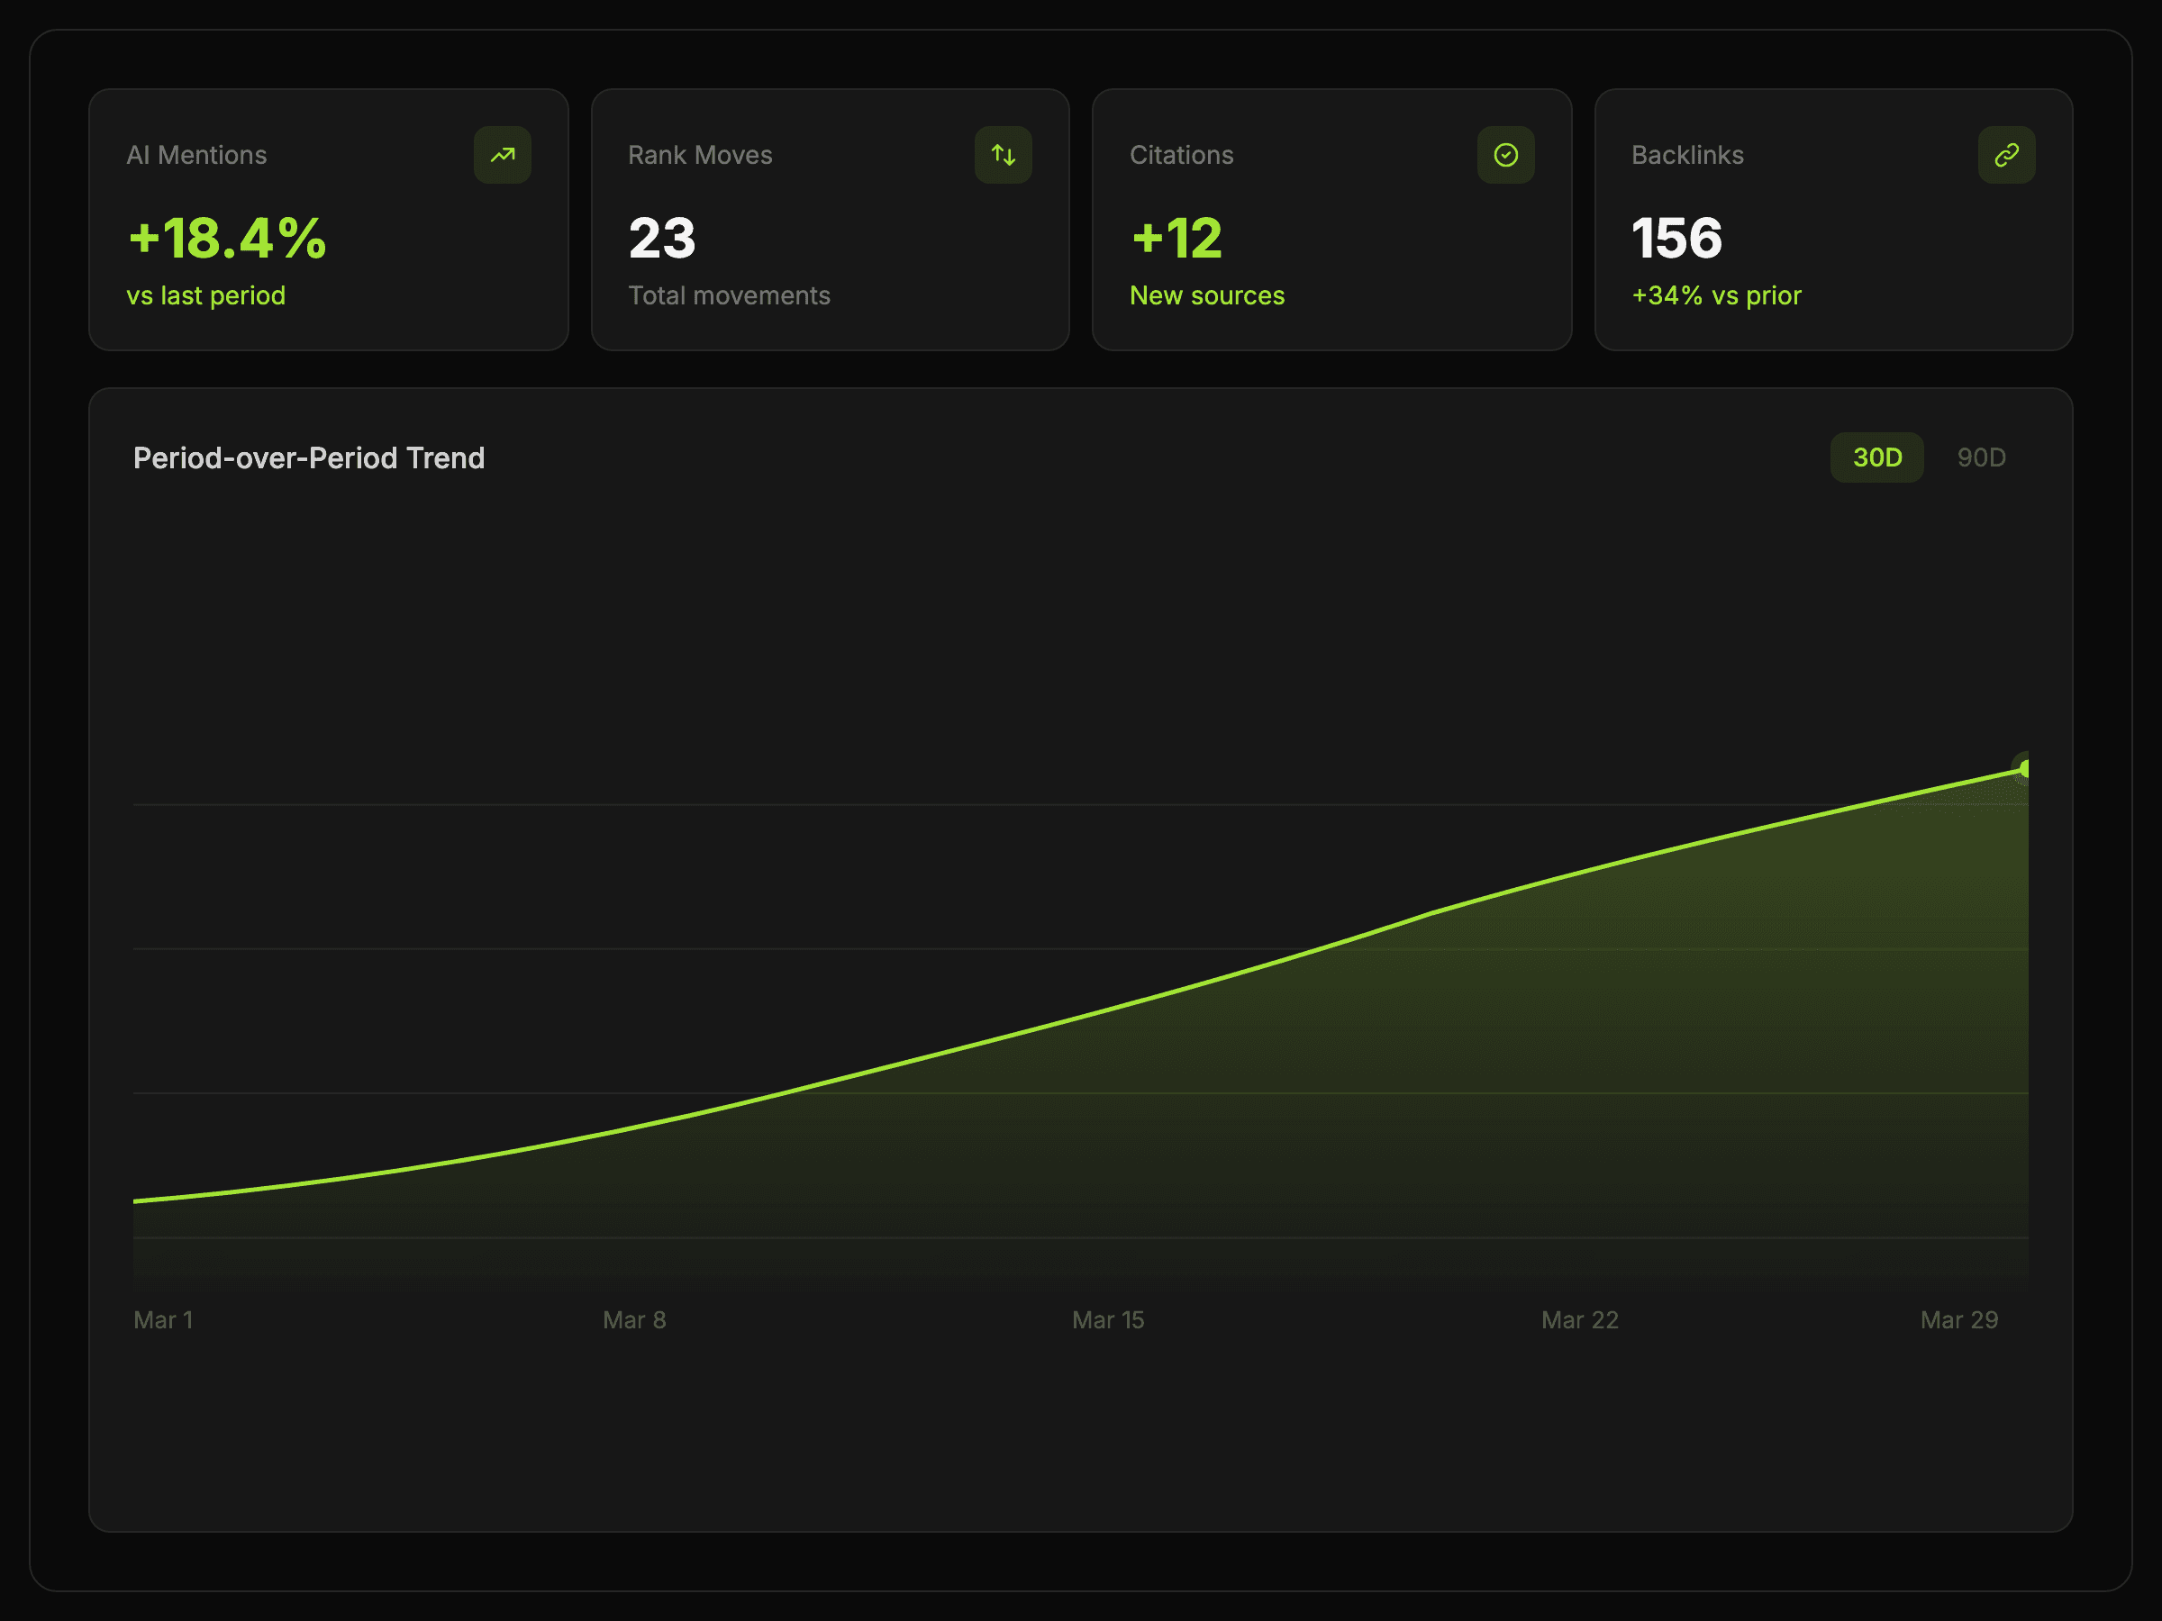The width and height of the screenshot is (2162, 1621).
Task: Click the Mar 1 axis label
Action: point(163,1320)
